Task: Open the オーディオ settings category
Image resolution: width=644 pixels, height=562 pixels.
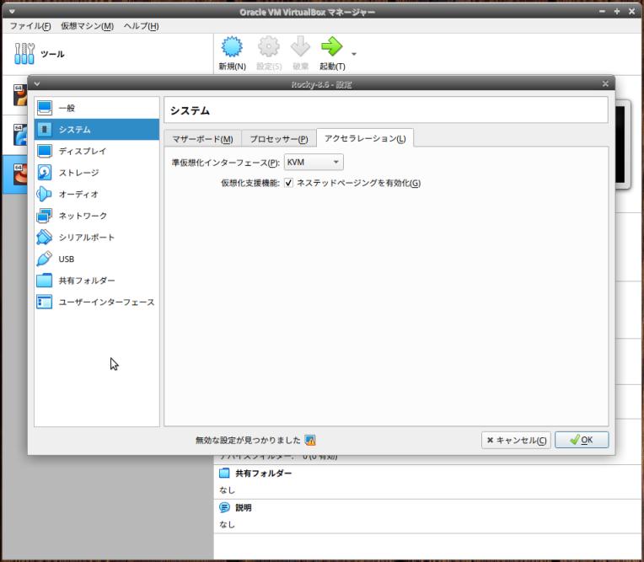Action: (97, 194)
